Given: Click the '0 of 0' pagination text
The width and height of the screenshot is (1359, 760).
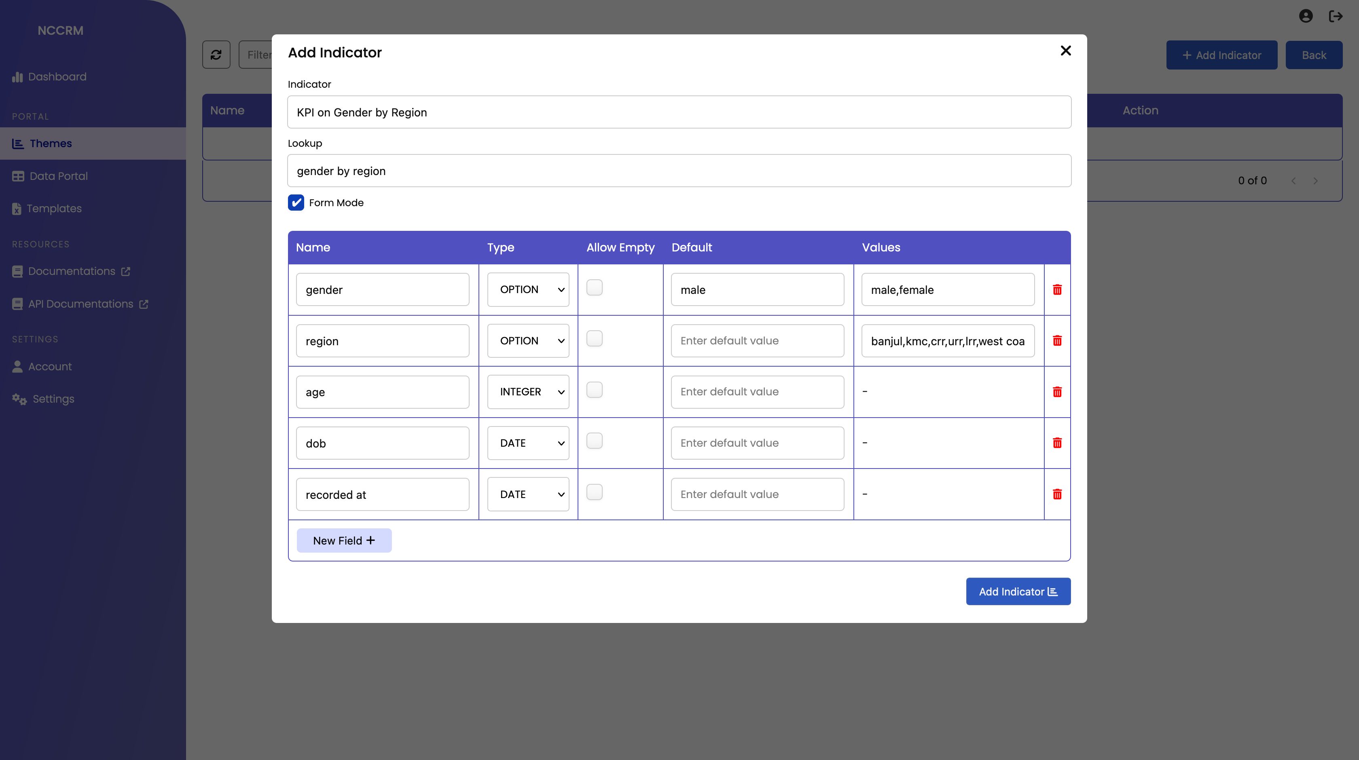Looking at the screenshot, I should point(1253,181).
